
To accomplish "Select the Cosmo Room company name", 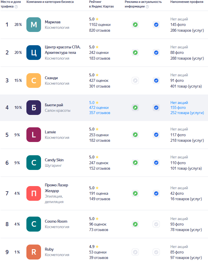I will pyautogui.click(x=56, y=222).
